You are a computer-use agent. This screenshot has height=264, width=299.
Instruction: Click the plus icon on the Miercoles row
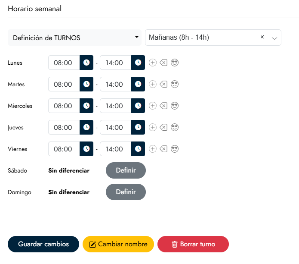[153, 106]
